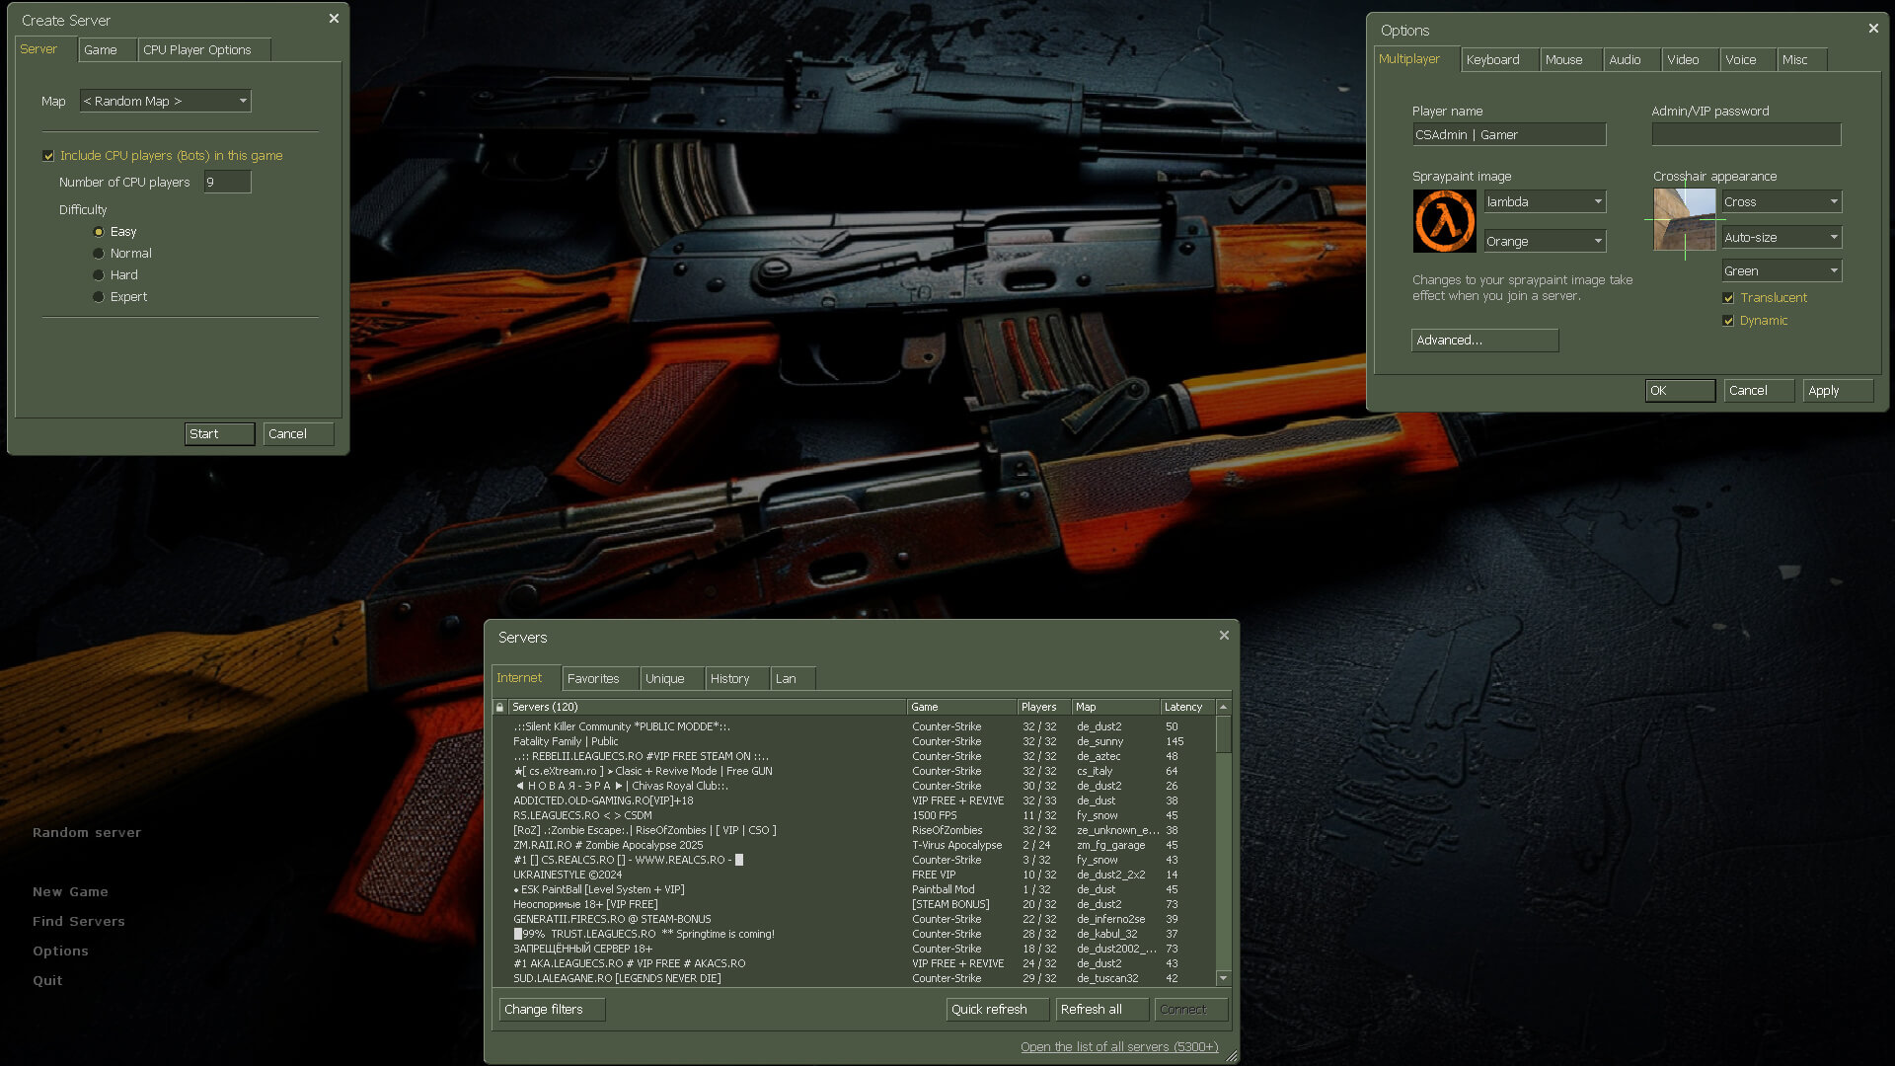Click the Connect button
The width and height of the screenshot is (1895, 1066).
click(1191, 1009)
